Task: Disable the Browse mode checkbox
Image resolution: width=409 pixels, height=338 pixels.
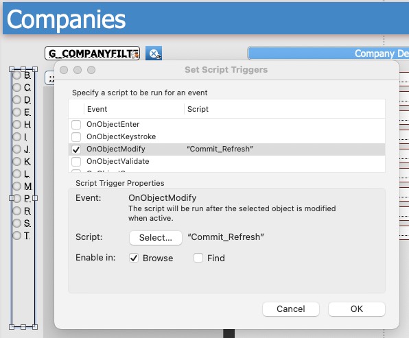Action: pyautogui.click(x=134, y=258)
